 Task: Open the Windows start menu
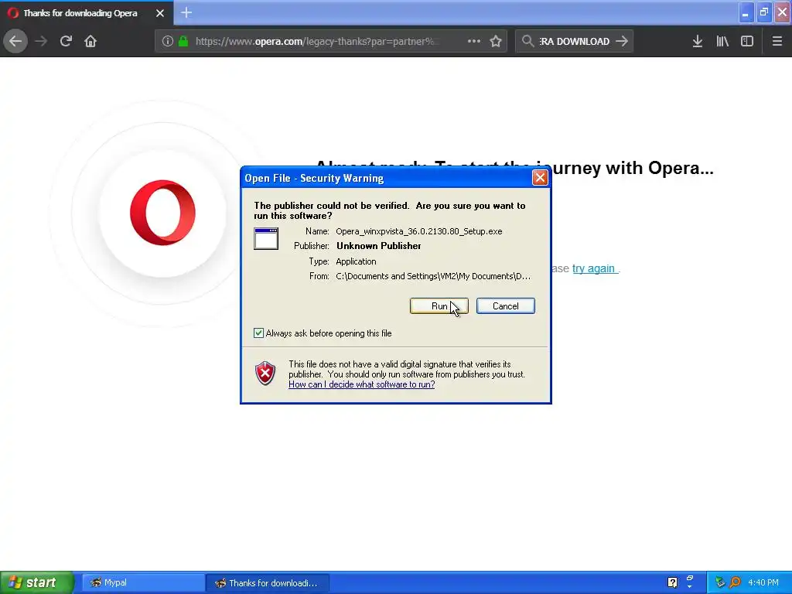pos(37,582)
